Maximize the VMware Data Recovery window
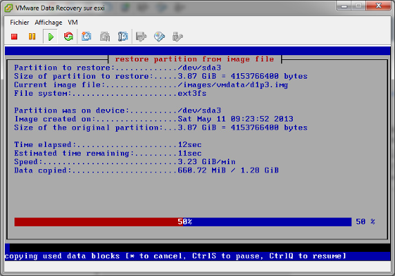The height and width of the screenshot is (276, 395). click(358, 6)
